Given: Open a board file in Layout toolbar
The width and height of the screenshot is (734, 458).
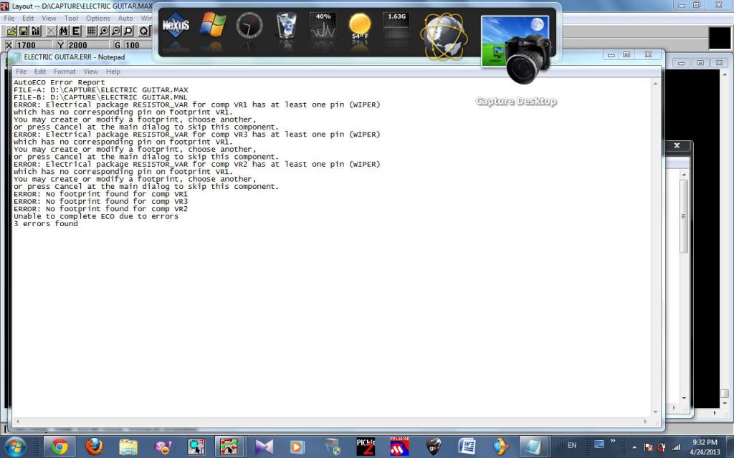Looking at the screenshot, I should click(11, 31).
